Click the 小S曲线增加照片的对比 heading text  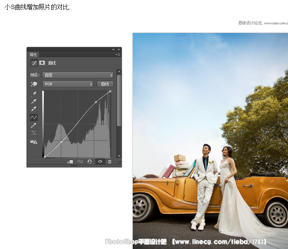coord(37,7)
